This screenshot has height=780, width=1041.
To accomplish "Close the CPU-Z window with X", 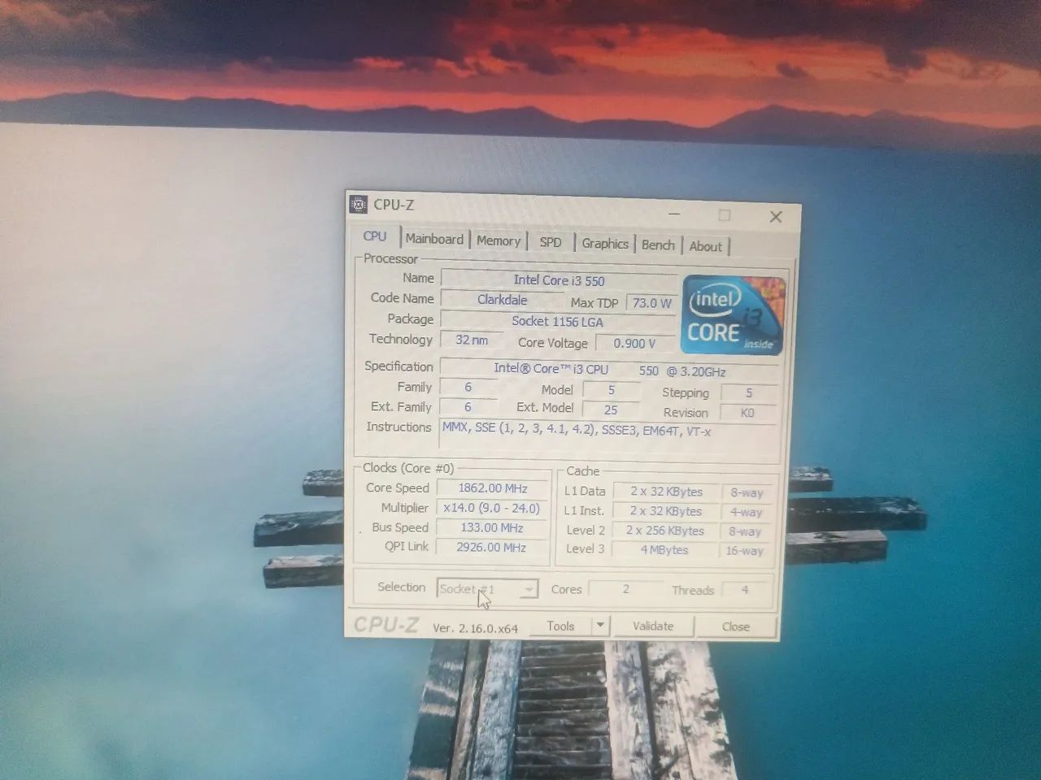I will [776, 217].
